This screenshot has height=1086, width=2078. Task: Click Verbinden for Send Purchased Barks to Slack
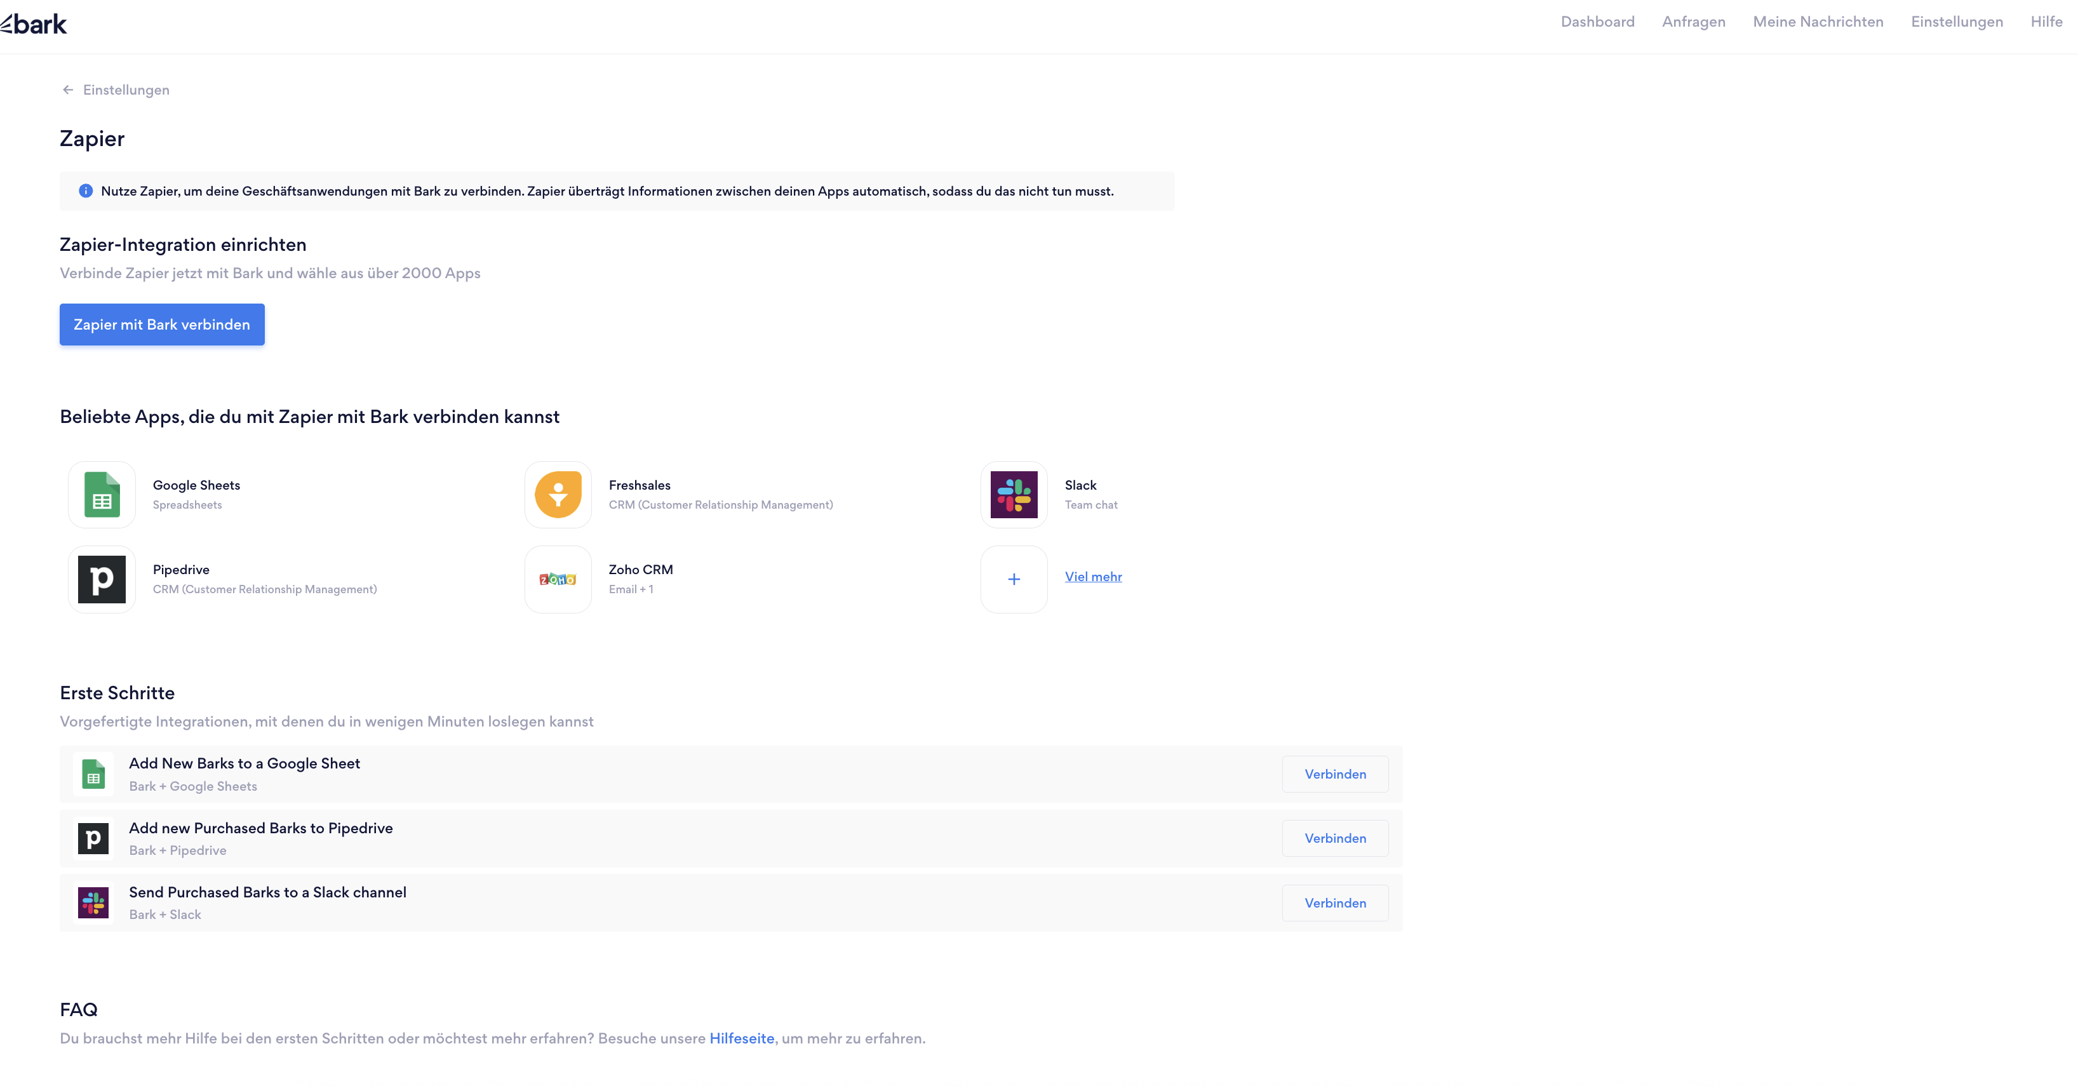(1335, 904)
